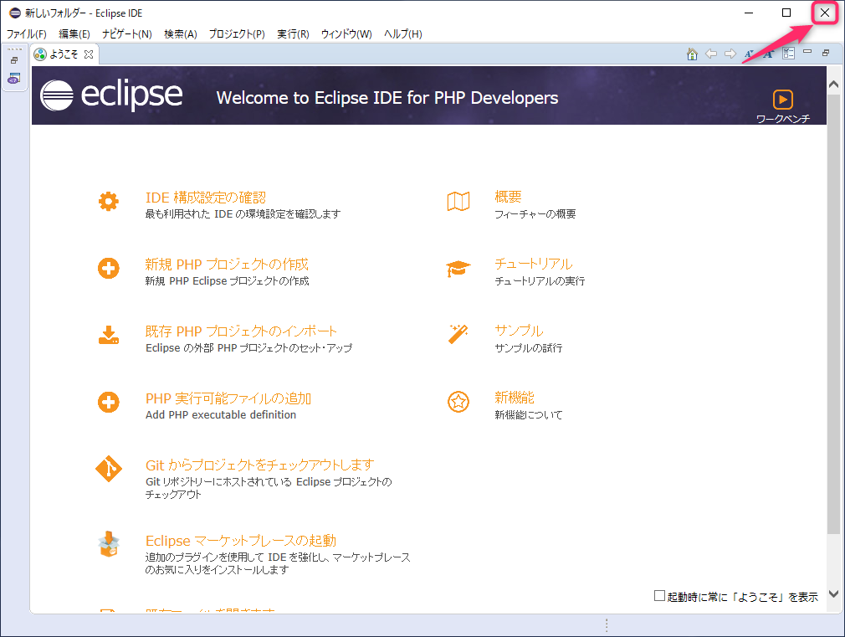Click the restore icon in the left trim bar
Viewport: 845px width, 637px height.
pos(14,60)
